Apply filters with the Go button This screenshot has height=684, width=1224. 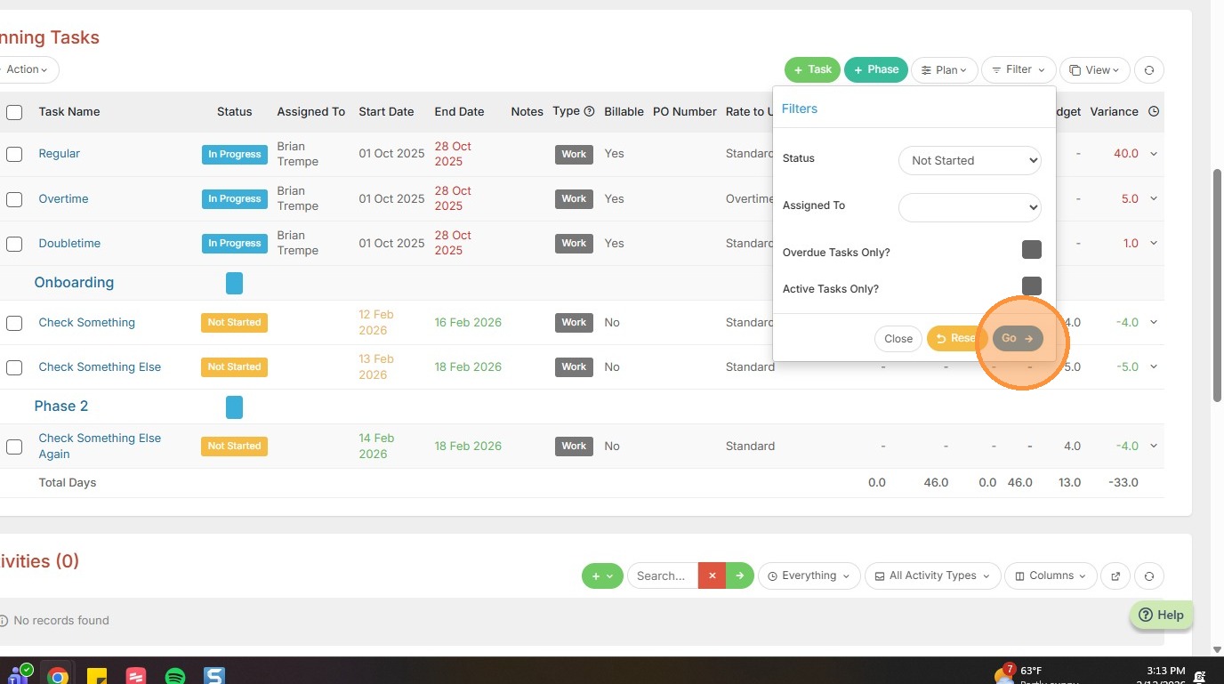pyautogui.click(x=1018, y=339)
